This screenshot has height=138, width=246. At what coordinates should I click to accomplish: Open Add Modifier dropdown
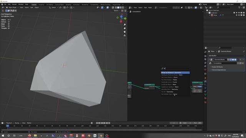pyautogui.click(x=226, y=56)
